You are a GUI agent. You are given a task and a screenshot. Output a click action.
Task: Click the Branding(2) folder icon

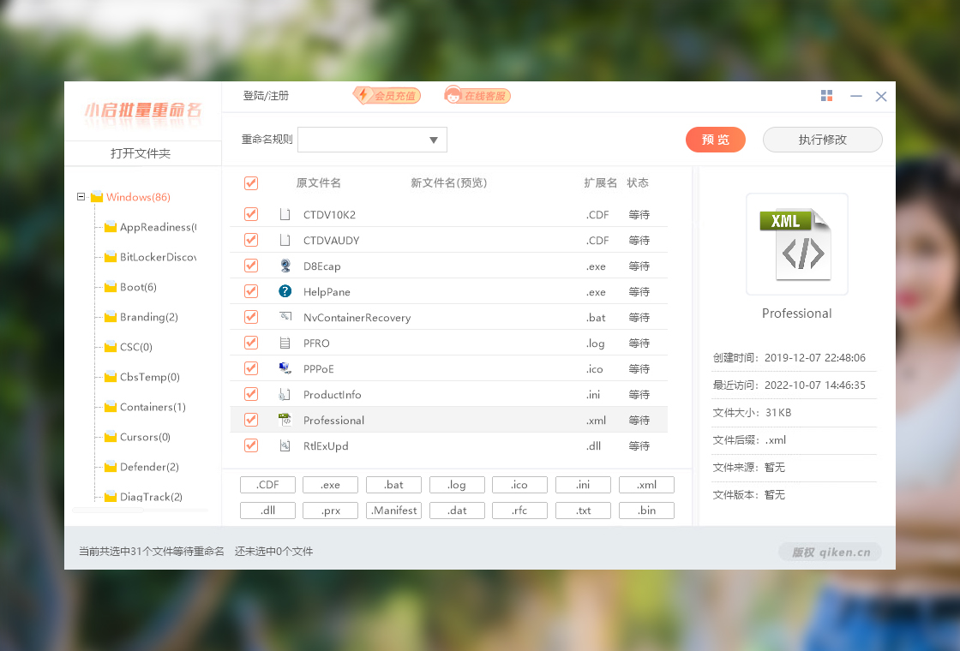[111, 317]
